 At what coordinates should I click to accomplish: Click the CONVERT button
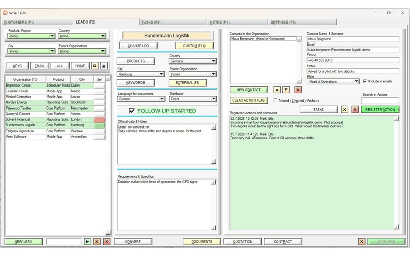(x=133, y=241)
